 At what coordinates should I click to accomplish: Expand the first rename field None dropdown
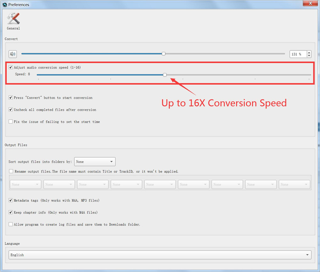25,184
